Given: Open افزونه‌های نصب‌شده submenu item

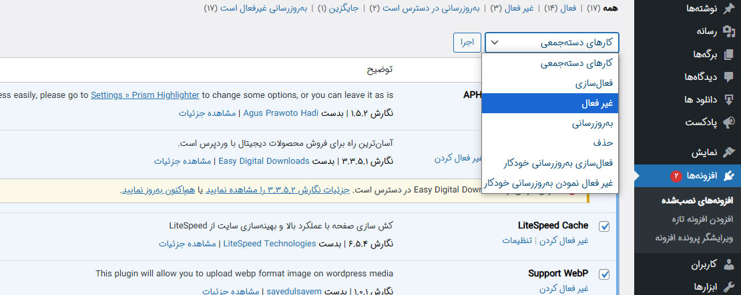Looking at the screenshot, I should 697,201.
